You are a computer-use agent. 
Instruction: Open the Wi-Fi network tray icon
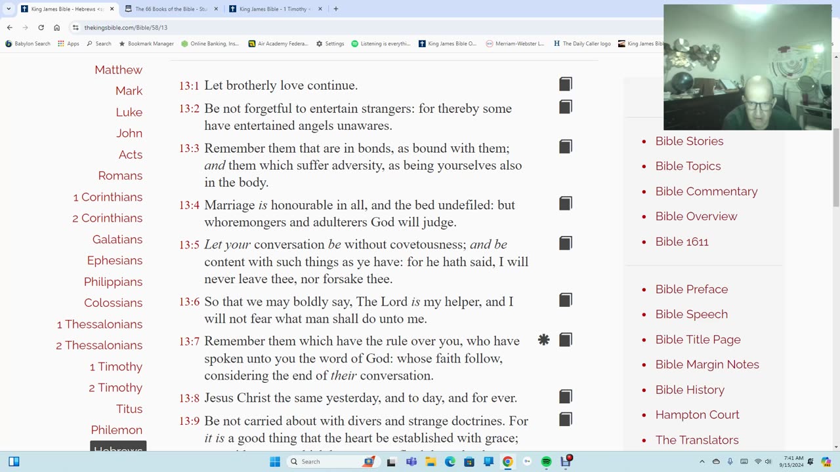(x=758, y=462)
